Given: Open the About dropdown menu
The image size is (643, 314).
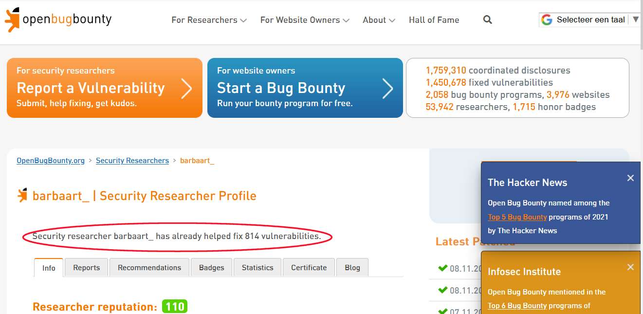Looking at the screenshot, I should click(379, 20).
